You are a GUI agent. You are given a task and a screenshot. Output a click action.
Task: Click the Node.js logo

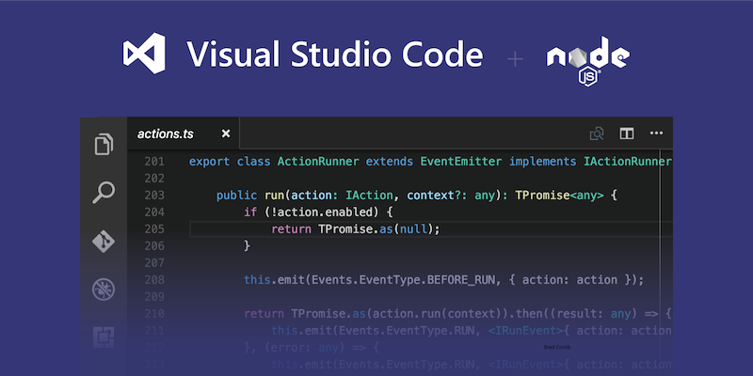tap(587, 61)
